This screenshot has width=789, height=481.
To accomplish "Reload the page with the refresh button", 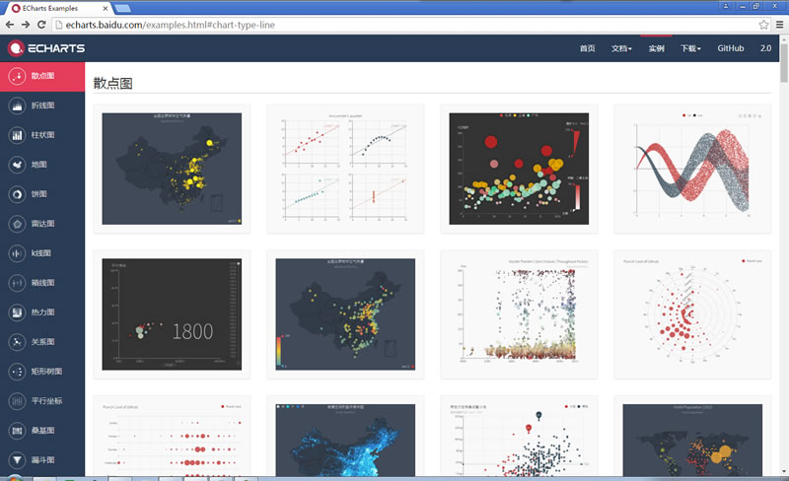I will tap(41, 25).
